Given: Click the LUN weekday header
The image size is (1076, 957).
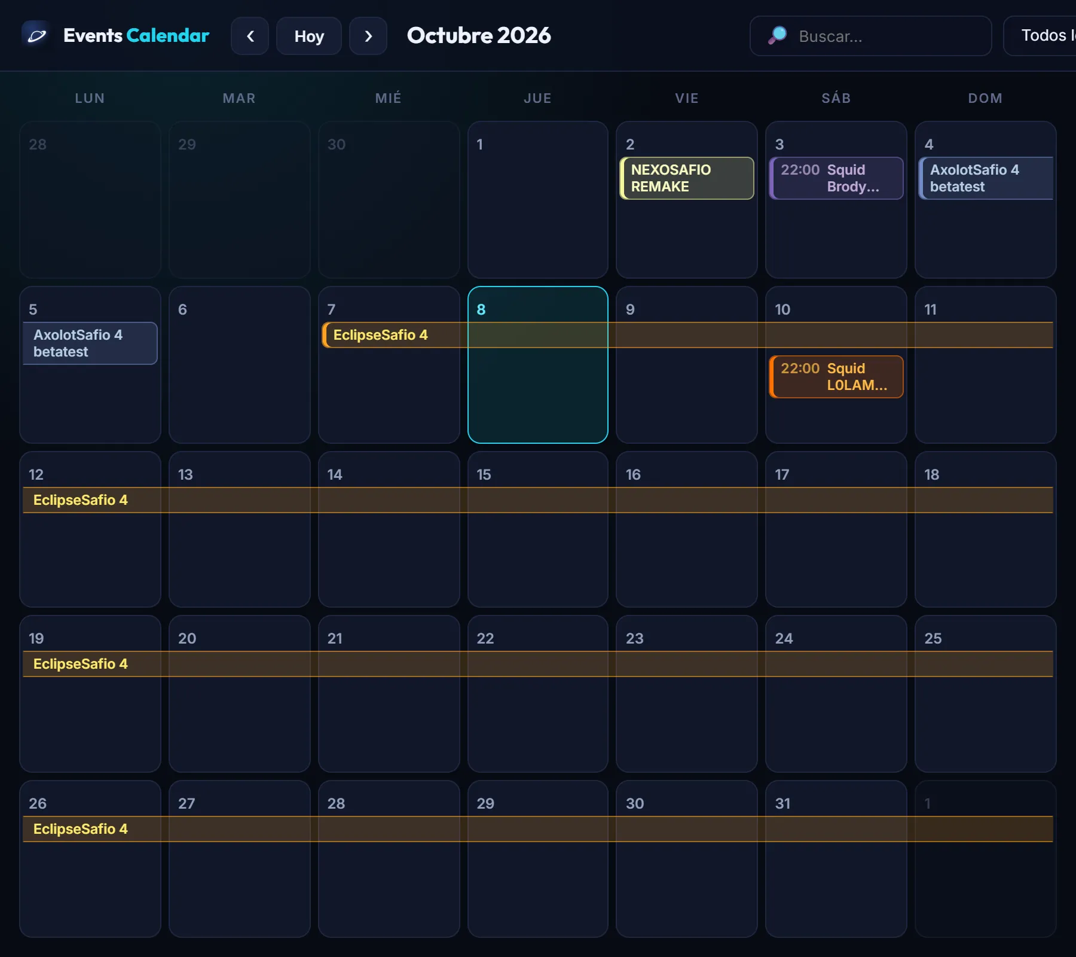Looking at the screenshot, I should [90, 98].
